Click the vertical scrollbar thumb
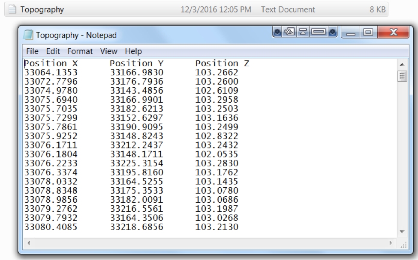 [402, 76]
